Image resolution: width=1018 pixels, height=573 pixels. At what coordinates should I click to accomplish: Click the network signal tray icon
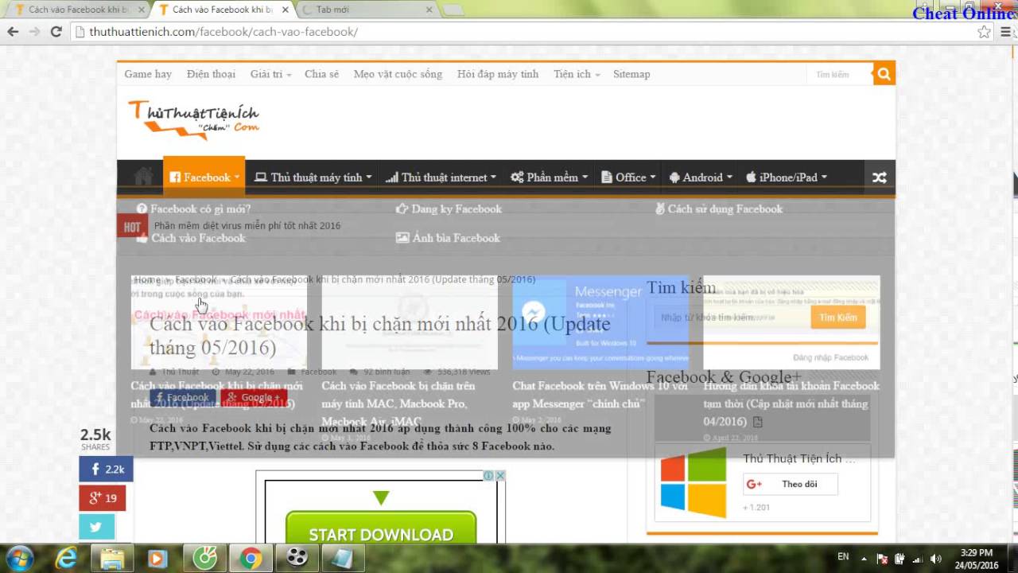click(x=919, y=558)
